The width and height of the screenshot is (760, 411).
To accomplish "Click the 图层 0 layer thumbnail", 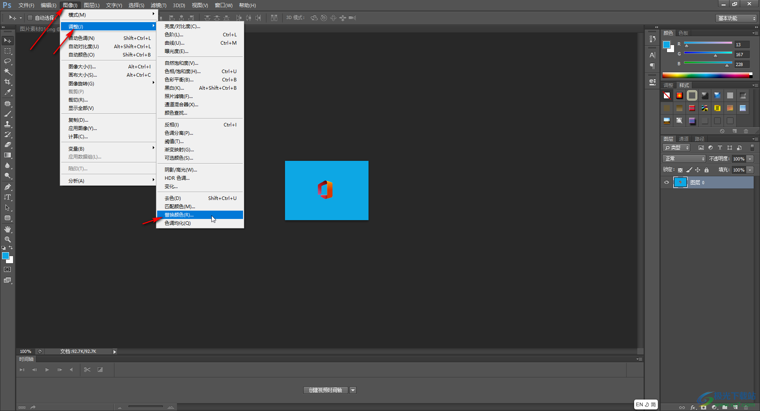I will coord(680,182).
